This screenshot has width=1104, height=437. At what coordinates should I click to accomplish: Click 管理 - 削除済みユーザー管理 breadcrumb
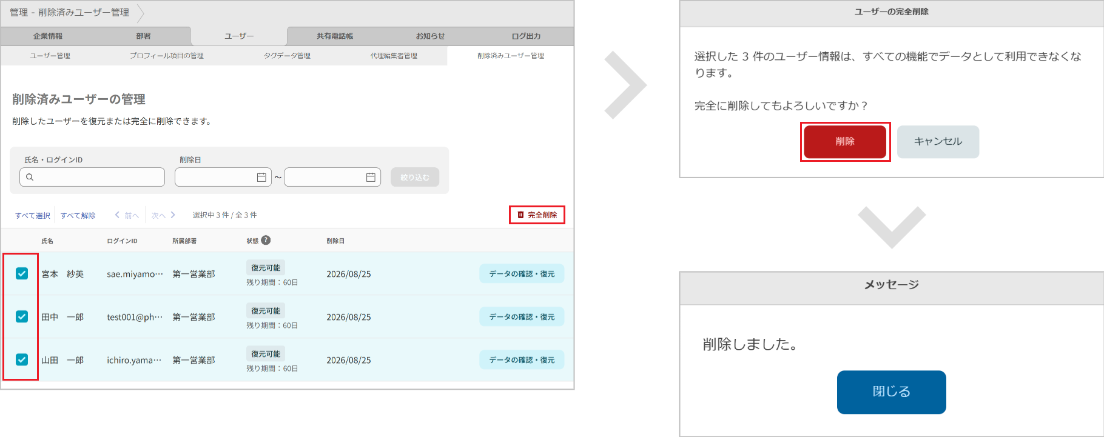click(x=69, y=12)
